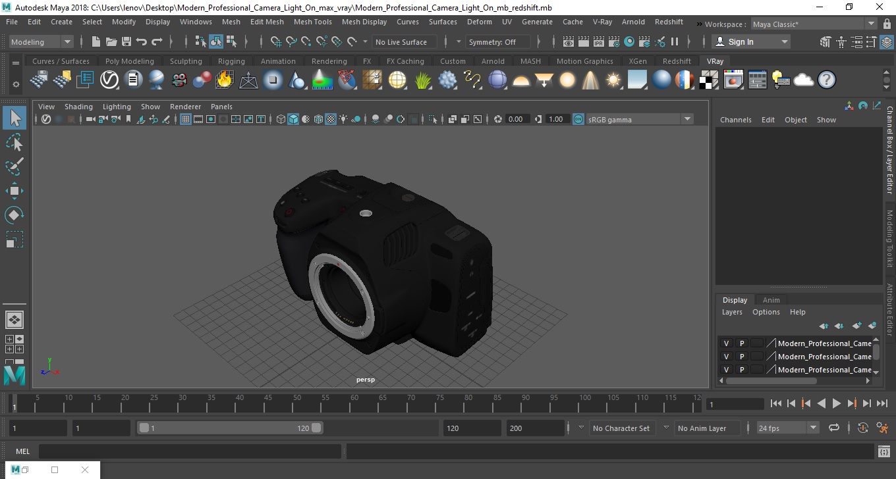
Task: Open the Redshift menu in menu bar
Action: (x=669, y=22)
